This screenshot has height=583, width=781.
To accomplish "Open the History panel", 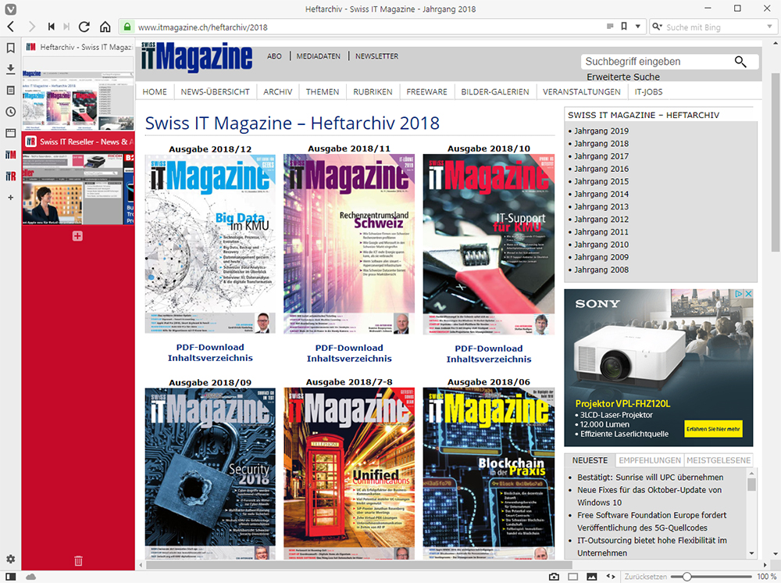I will click(10, 112).
